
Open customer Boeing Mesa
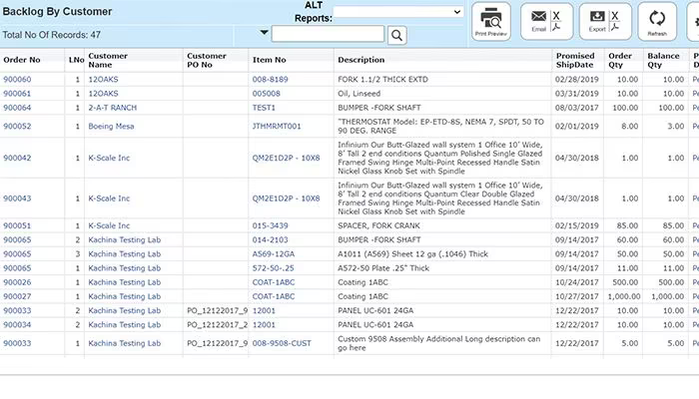pos(111,126)
